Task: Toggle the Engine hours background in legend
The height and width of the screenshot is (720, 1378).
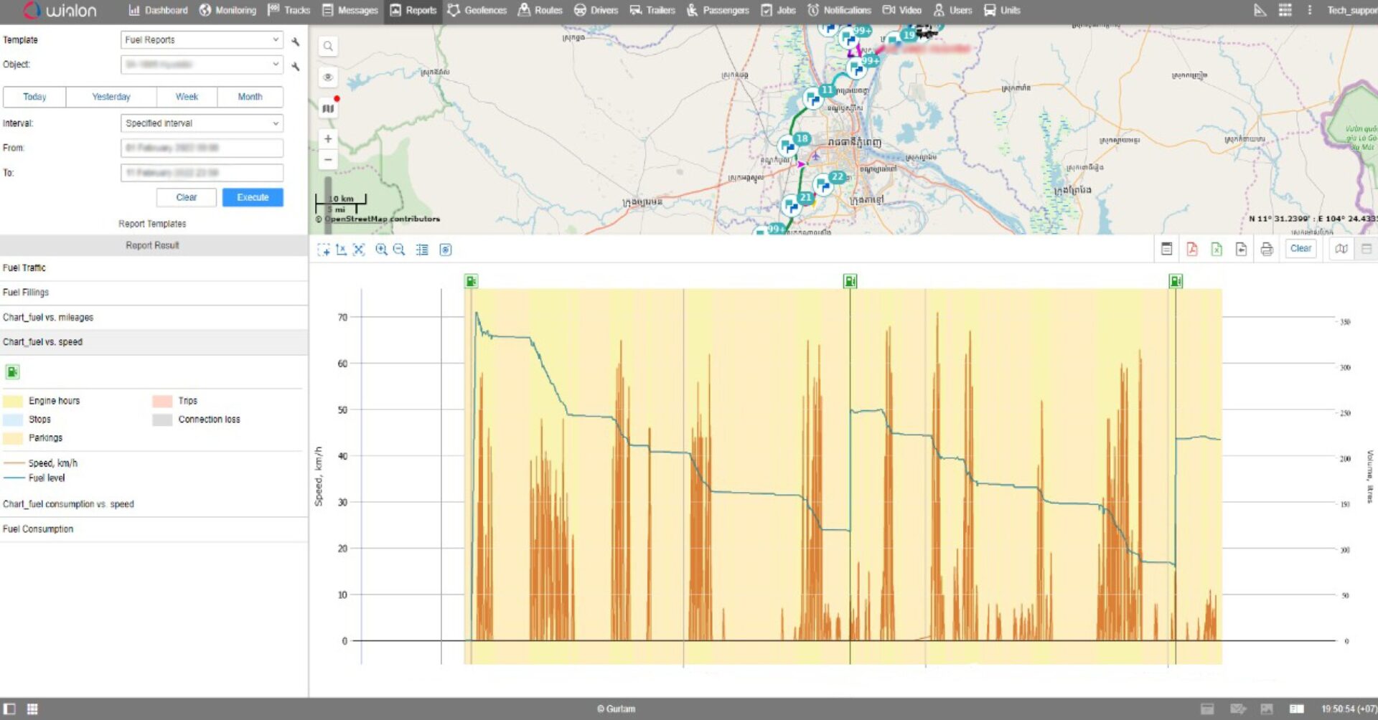Action: [x=13, y=401]
